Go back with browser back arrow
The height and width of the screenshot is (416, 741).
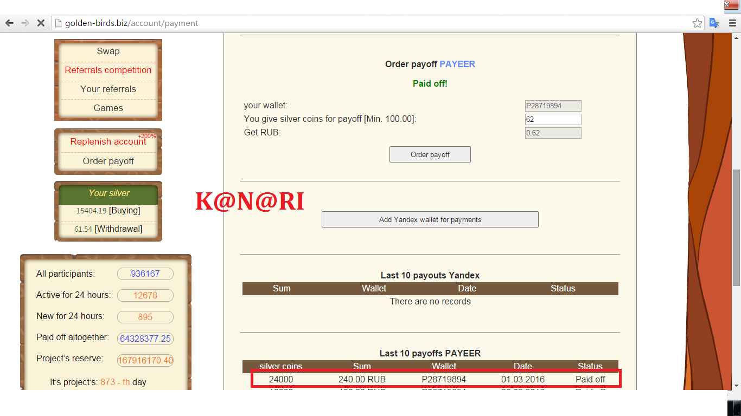point(9,23)
